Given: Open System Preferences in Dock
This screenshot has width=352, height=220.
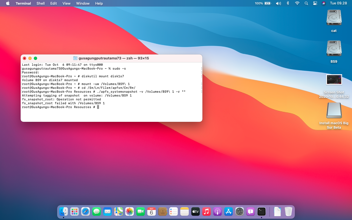Looking at the screenshot, I should pos(240,211).
